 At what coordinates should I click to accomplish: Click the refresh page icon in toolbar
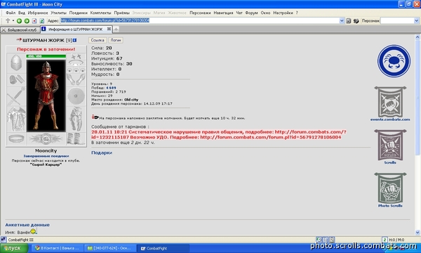click(x=42, y=20)
